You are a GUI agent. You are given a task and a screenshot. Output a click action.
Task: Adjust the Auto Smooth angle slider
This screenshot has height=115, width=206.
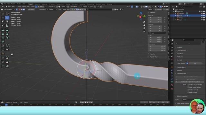pyautogui.click(x=195, y=63)
